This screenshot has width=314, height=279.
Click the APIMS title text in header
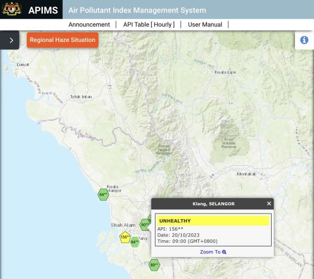click(43, 10)
